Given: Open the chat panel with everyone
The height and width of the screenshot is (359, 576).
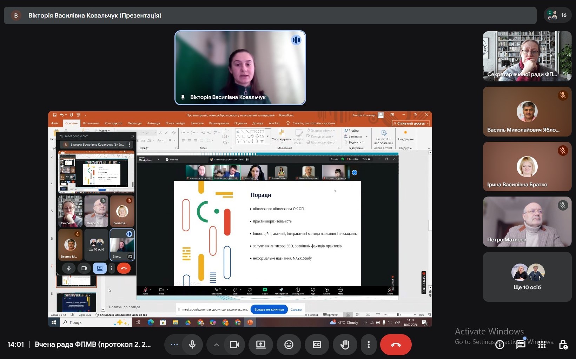Looking at the screenshot, I should (x=521, y=345).
